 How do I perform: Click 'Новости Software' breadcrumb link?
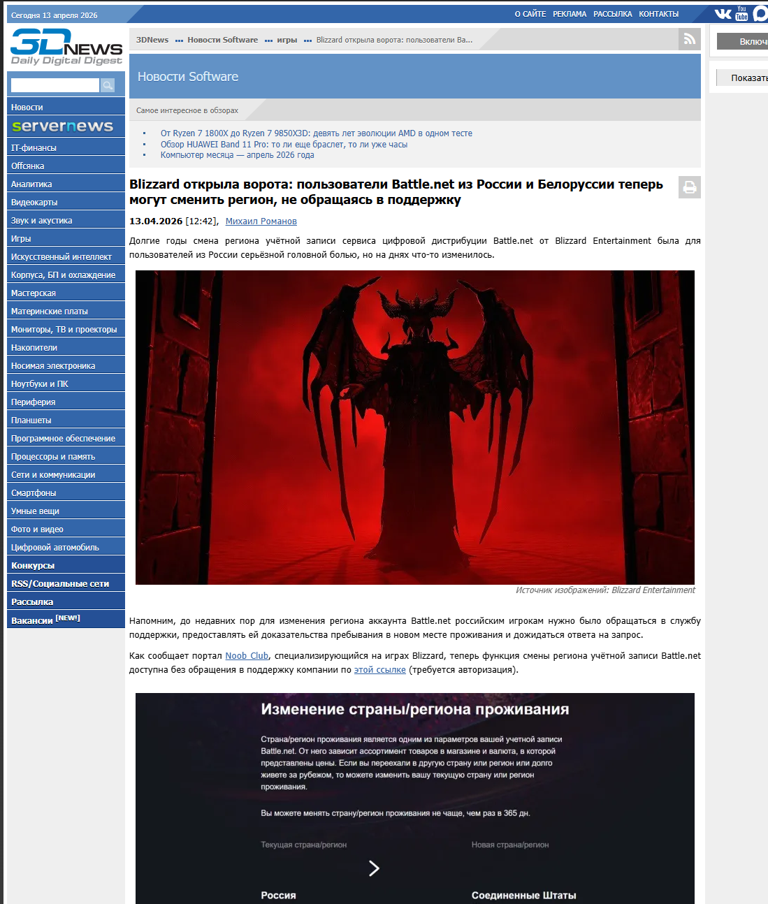coord(222,40)
